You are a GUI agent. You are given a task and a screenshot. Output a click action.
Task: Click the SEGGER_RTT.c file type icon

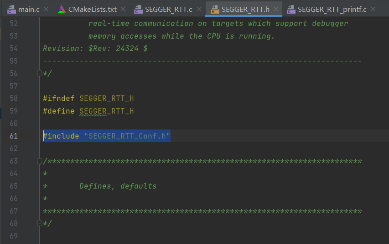(138, 9)
